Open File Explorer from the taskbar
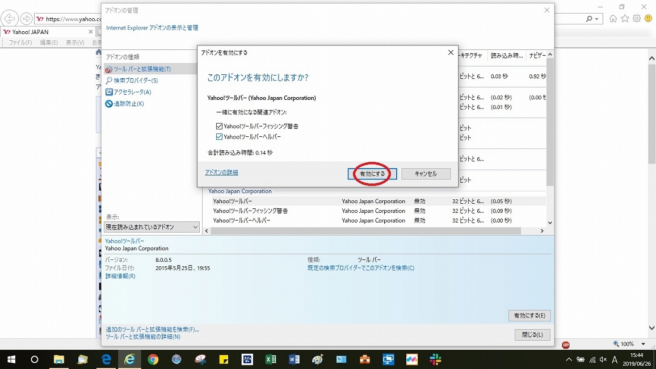 58,359
